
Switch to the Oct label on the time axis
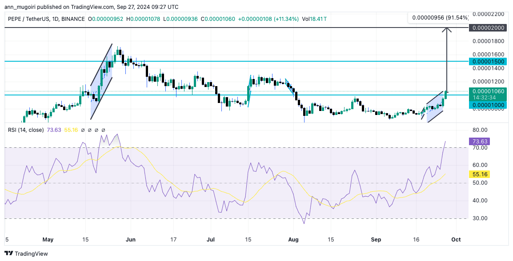click(x=456, y=239)
